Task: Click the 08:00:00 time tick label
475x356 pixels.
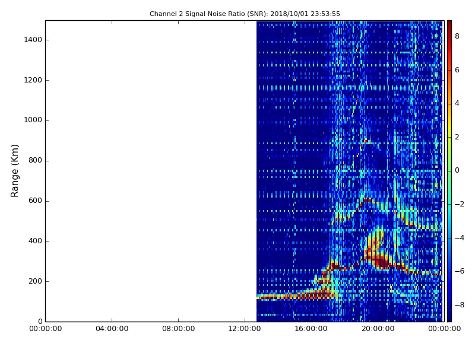Action: 179,329
